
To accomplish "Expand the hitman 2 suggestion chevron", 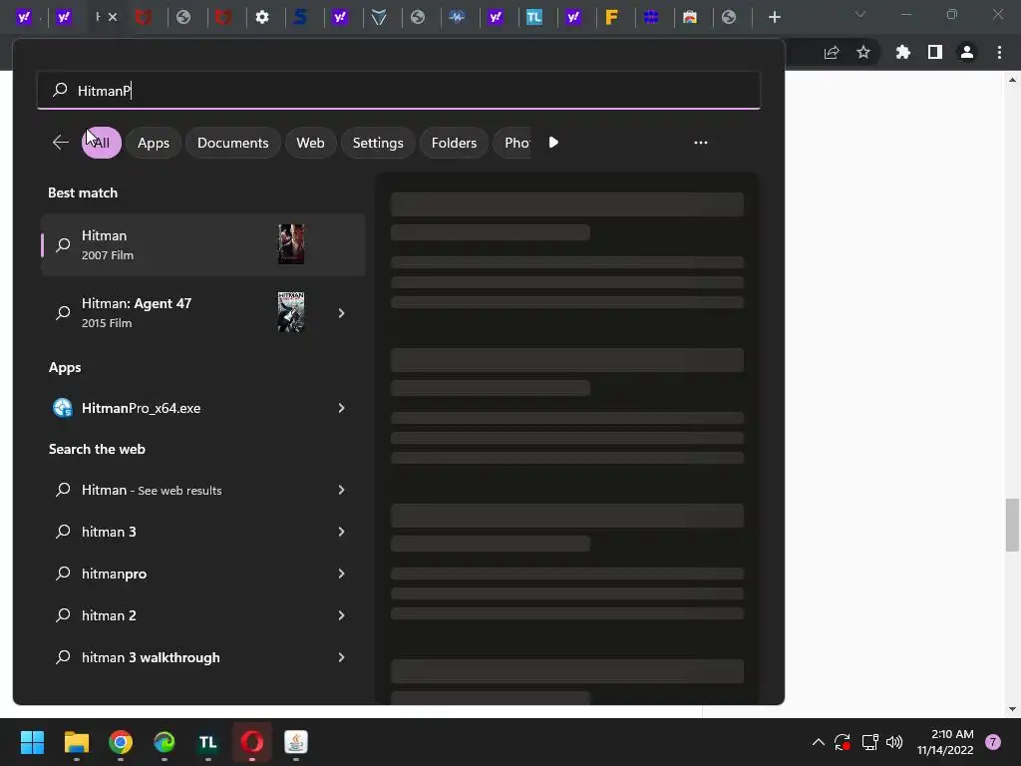I will coord(341,615).
